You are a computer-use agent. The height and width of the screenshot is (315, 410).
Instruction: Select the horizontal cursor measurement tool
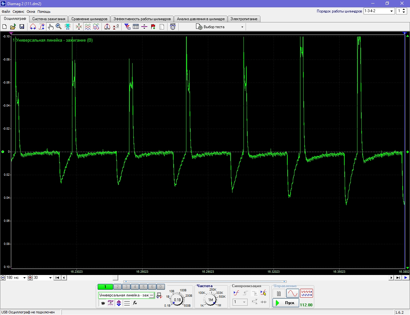tap(33, 27)
